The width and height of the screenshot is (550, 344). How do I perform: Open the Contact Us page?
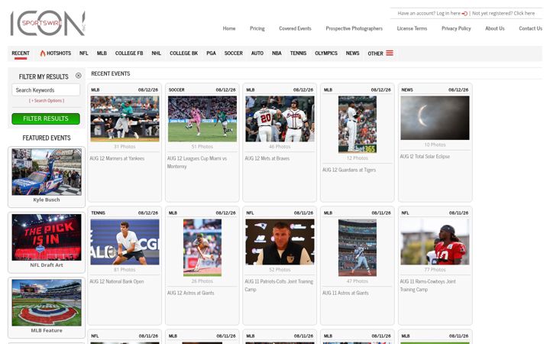(x=530, y=28)
